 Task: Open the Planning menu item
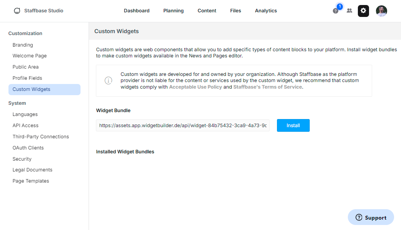coord(173,11)
